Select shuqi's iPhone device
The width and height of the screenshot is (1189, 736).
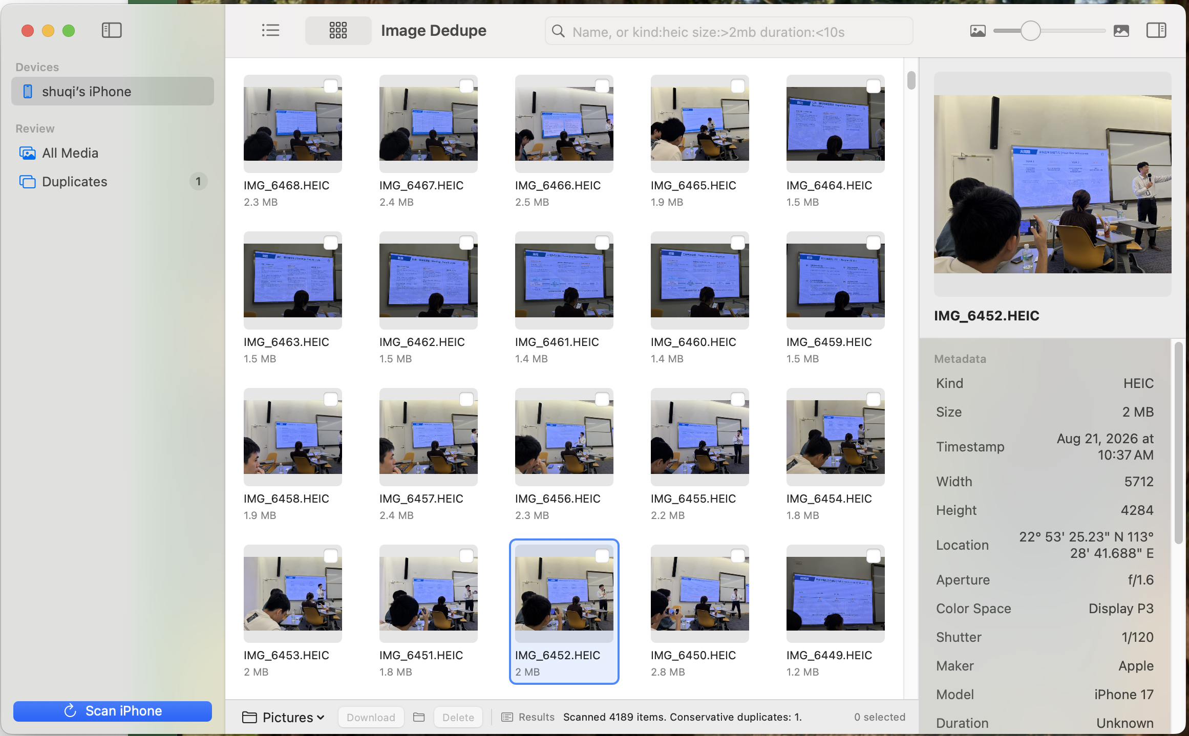point(113,92)
